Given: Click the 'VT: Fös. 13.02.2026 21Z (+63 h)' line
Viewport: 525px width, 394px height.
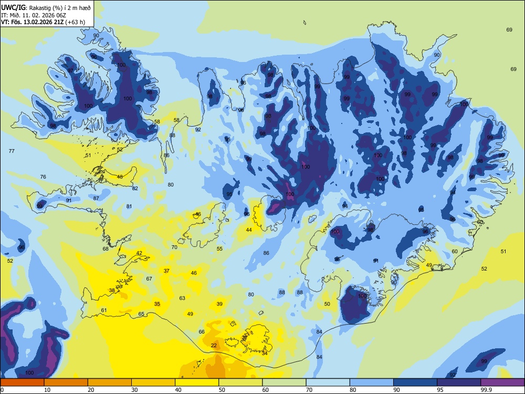Looking at the screenshot, I should 43,22.
